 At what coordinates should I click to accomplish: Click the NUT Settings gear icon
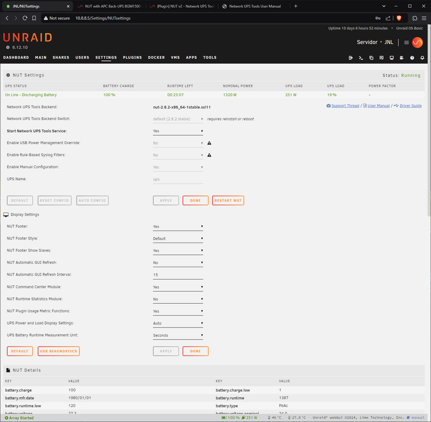(8, 75)
